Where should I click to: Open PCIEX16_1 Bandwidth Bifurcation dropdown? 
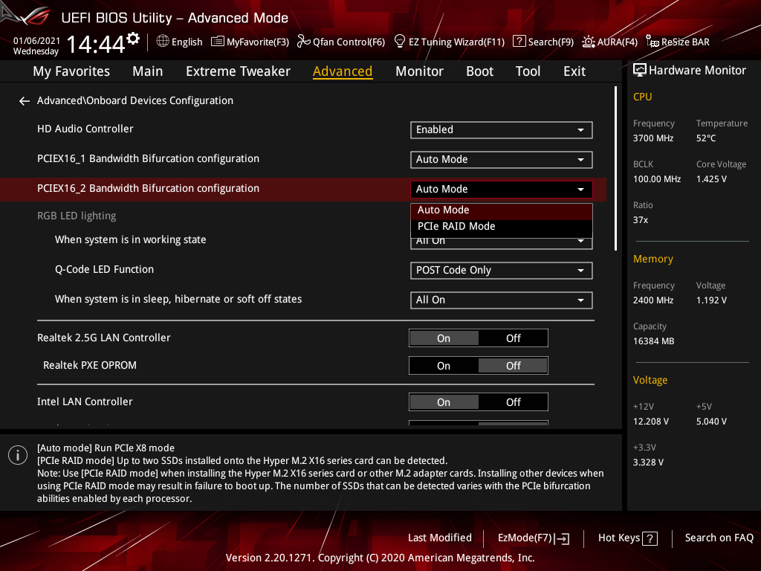(502, 160)
